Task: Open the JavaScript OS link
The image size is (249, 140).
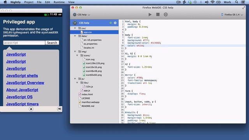Action: point(19,97)
